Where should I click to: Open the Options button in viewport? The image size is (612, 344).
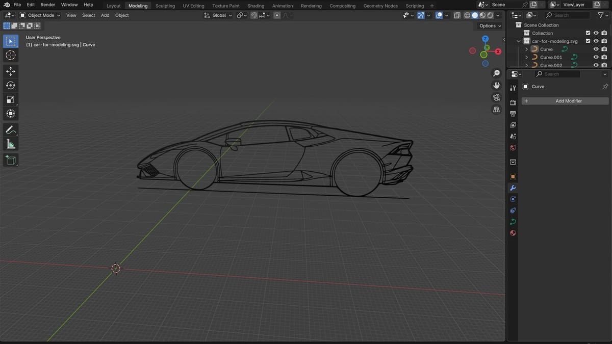pos(490,25)
